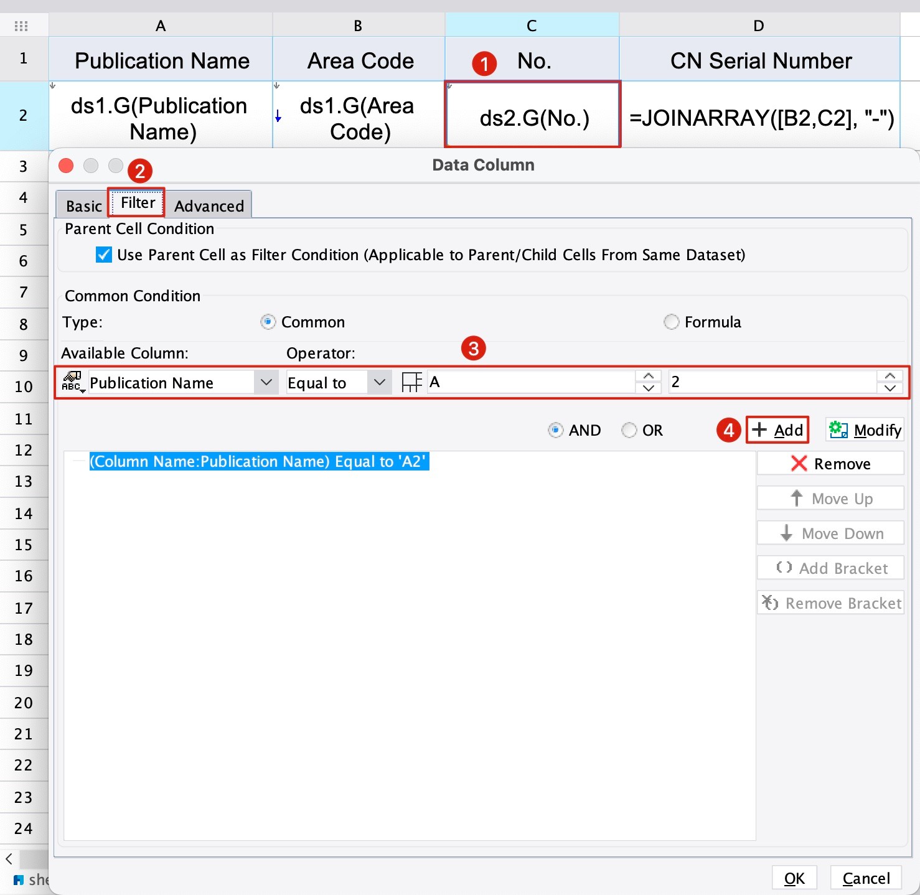Image resolution: width=920 pixels, height=895 pixels.
Task: Increase the row number 2 stepper
Action: pos(889,376)
